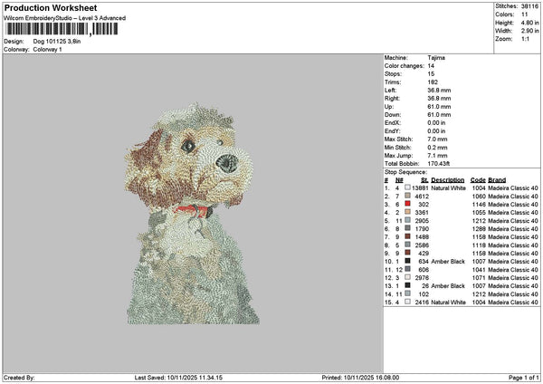Click the dog's red collar in preview
543x384 pixels.
[194, 210]
